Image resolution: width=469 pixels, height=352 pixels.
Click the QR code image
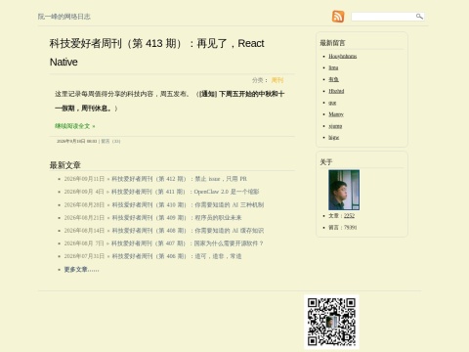coord(331,322)
